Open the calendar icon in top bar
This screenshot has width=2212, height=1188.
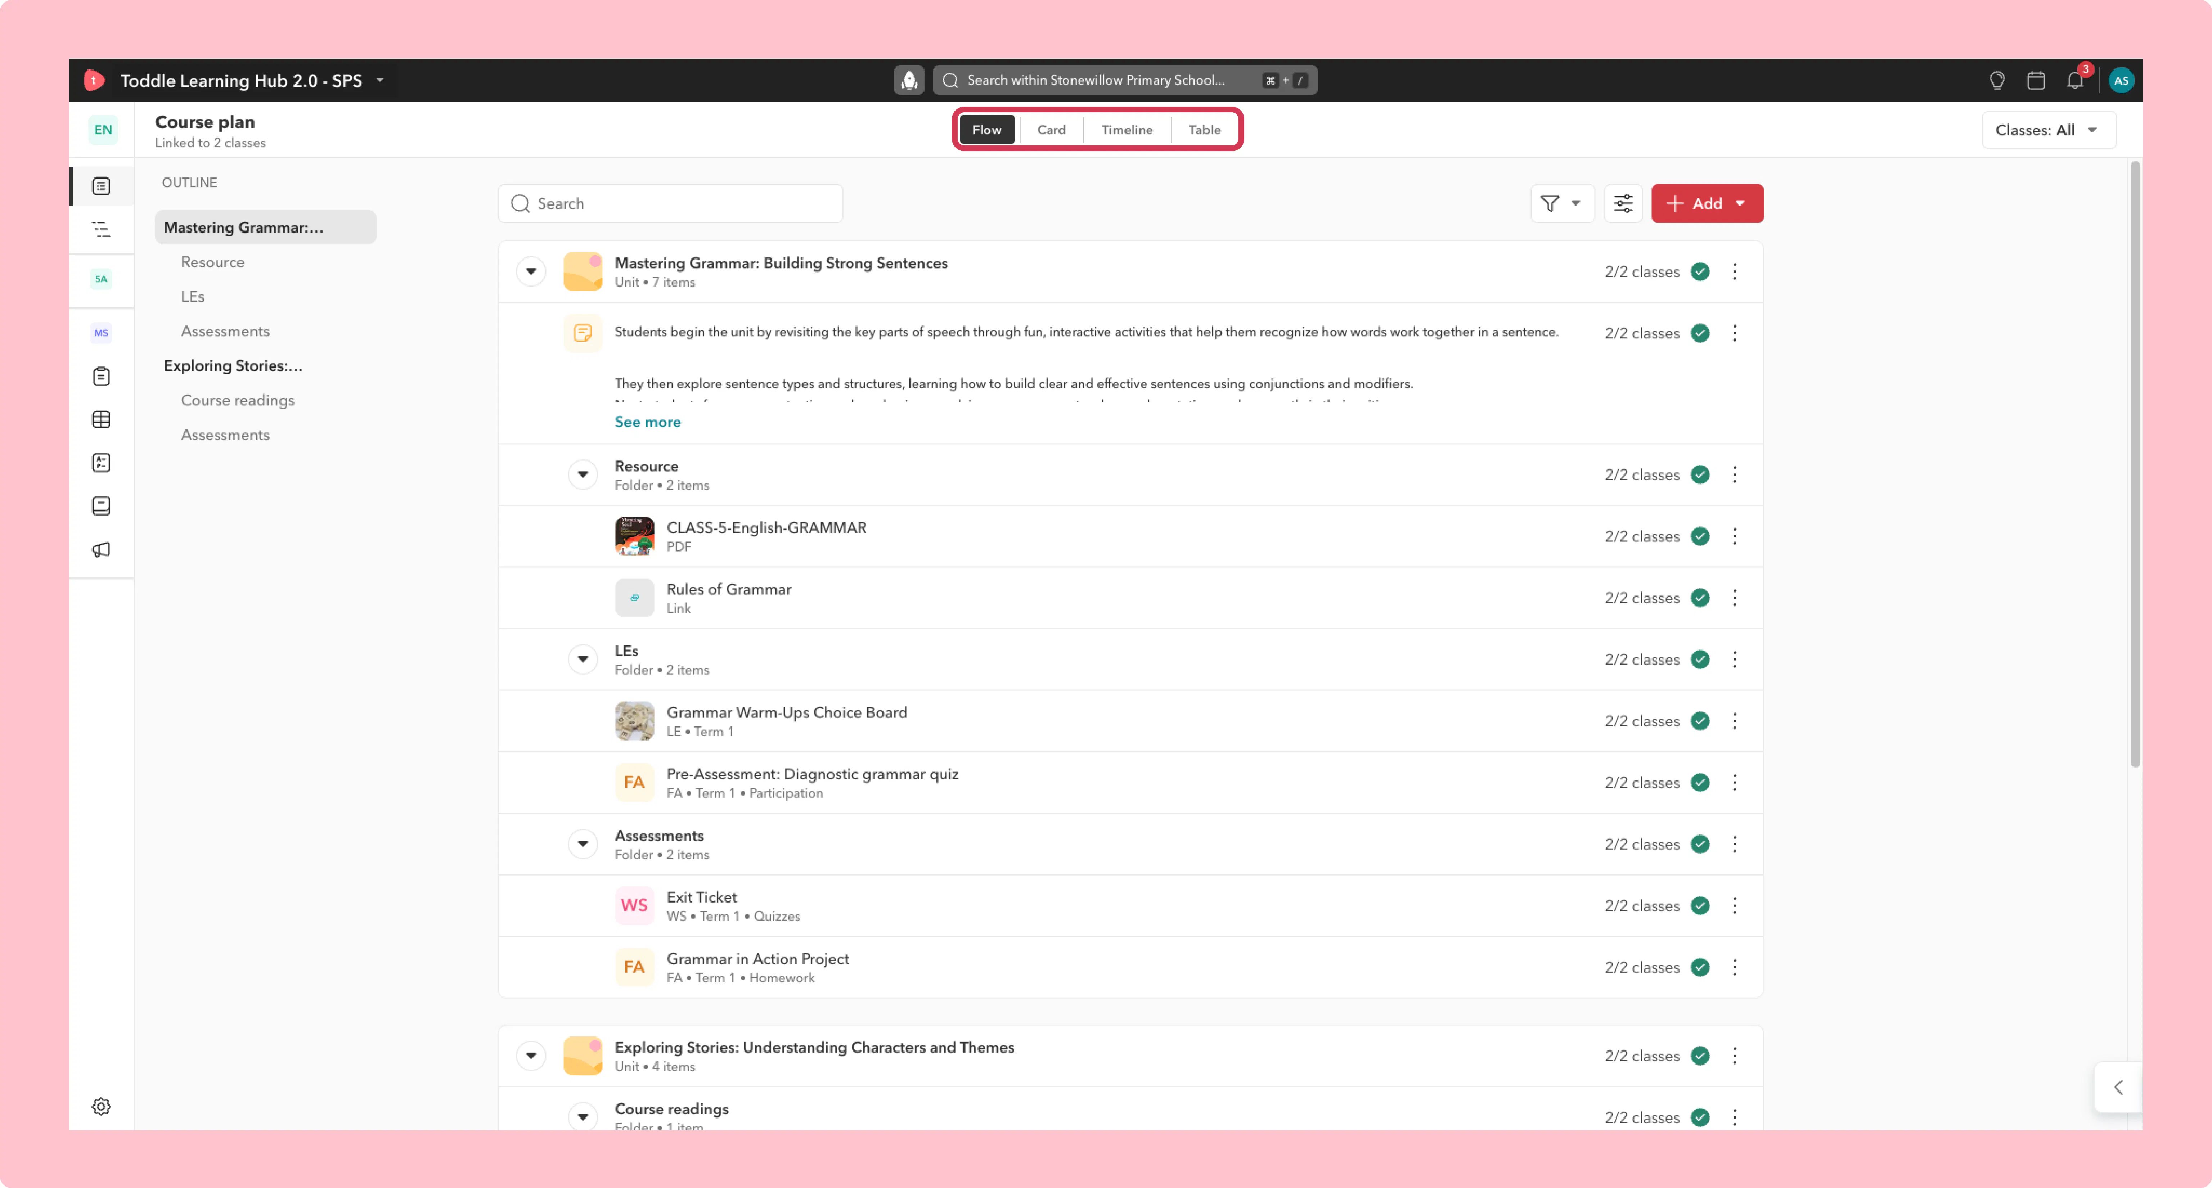2036,80
